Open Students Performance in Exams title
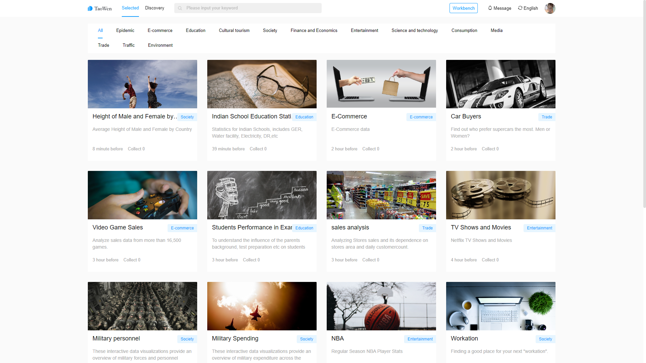646x363 pixels. click(x=252, y=227)
